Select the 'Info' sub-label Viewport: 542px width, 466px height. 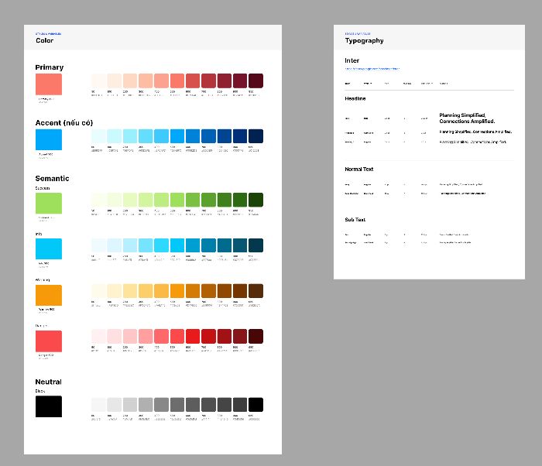coord(39,234)
